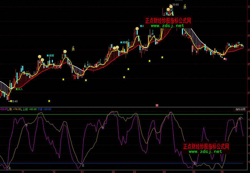This screenshot has width=250, height=173.
Task: Select the smiley beside the first 止损 label
Action: click(x=65, y=51)
